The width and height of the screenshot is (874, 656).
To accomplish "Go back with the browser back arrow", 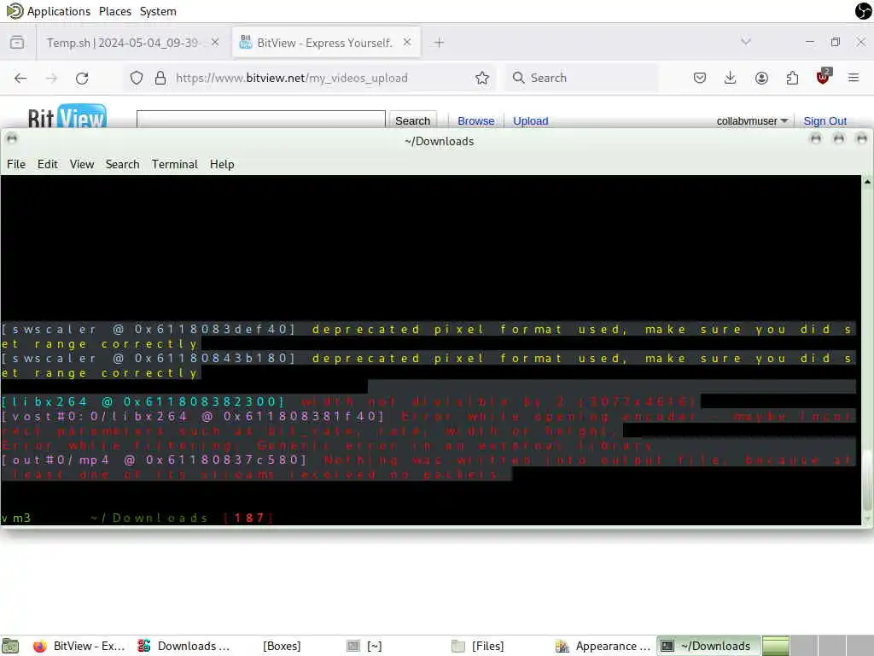I will pyautogui.click(x=20, y=78).
